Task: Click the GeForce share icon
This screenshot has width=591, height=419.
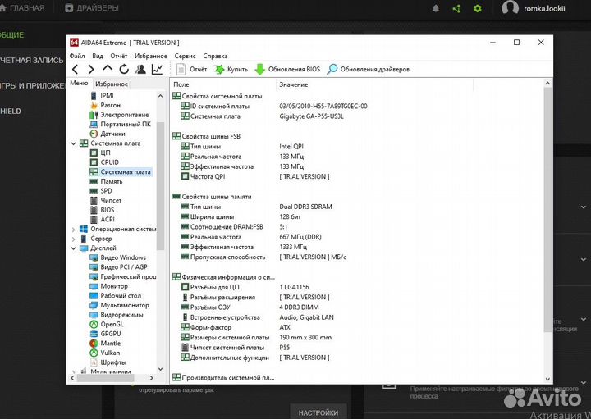Action: tap(457, 8)
